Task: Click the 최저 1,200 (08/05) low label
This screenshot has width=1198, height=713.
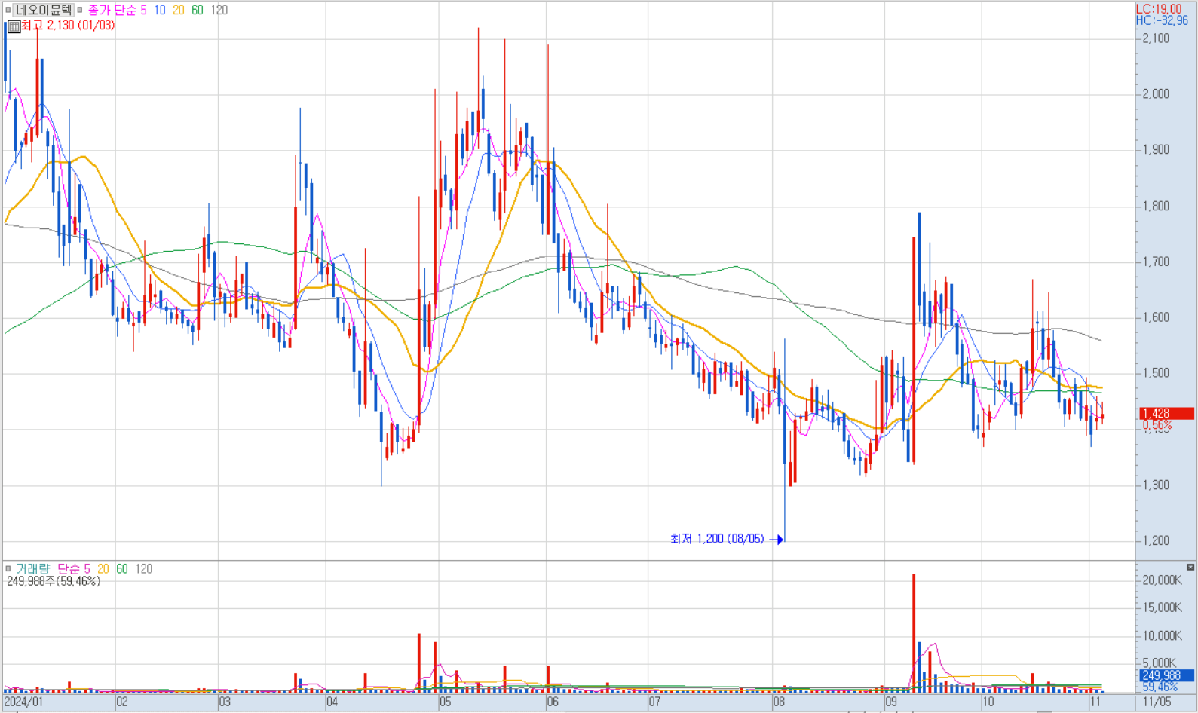Action: tap(717, 539)
